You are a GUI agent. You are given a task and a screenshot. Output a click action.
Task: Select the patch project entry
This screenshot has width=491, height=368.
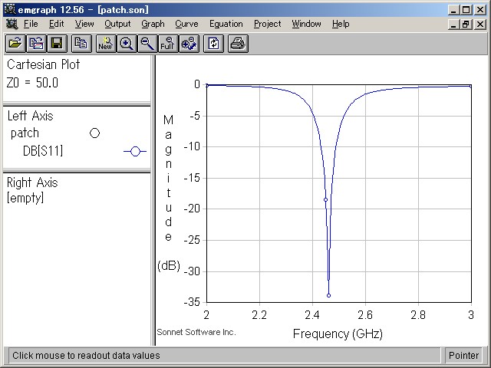click(25, 133)
